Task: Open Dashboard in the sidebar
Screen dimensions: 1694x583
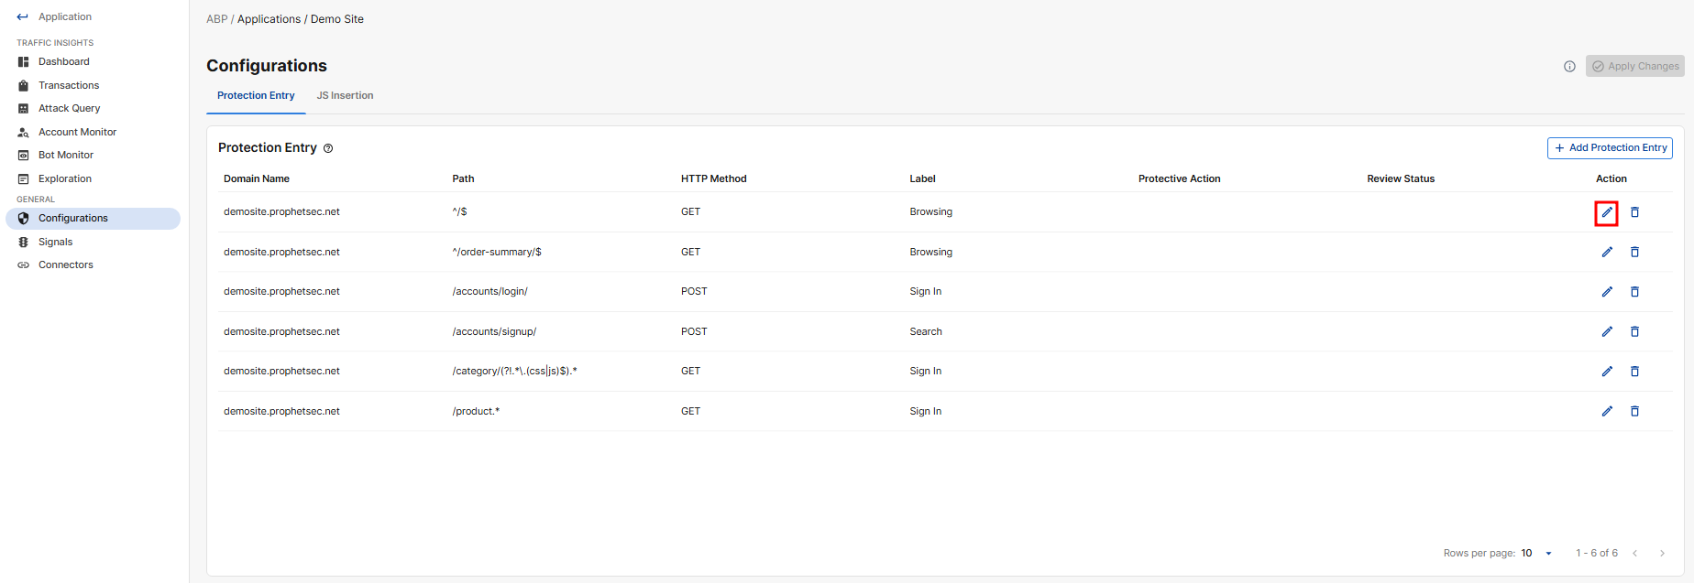Action: point(63,61)
